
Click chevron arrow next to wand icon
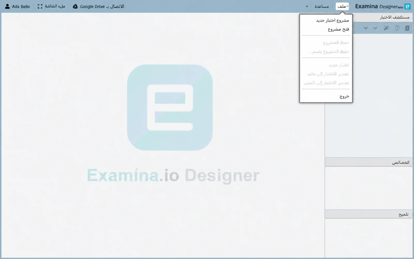coord(375,28)
